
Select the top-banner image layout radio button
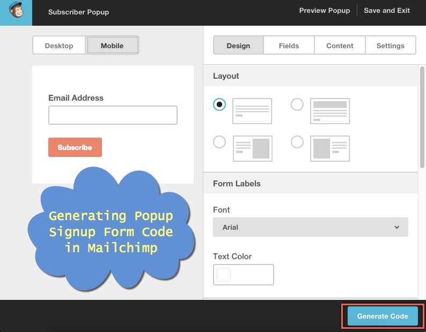(297, 104)
